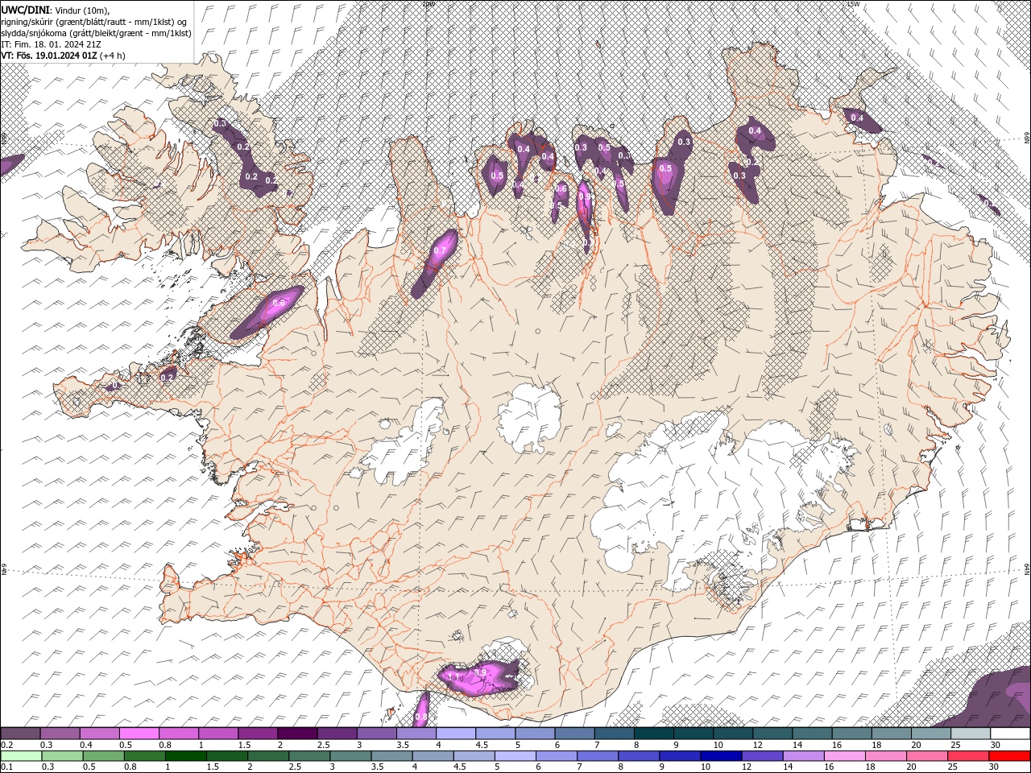
Task: Select the 12 swatch in the upper legend row
Action: (772, 734)
